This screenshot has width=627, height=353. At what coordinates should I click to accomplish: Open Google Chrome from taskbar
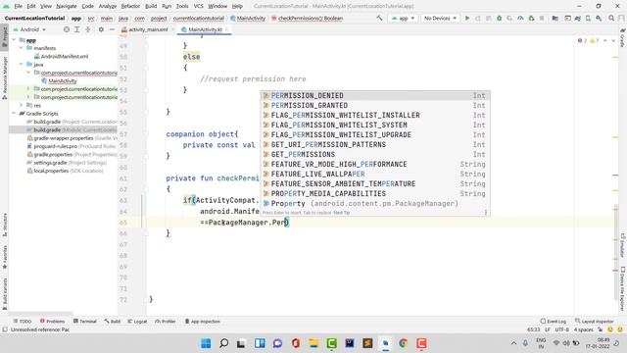(x=403, y=343)
